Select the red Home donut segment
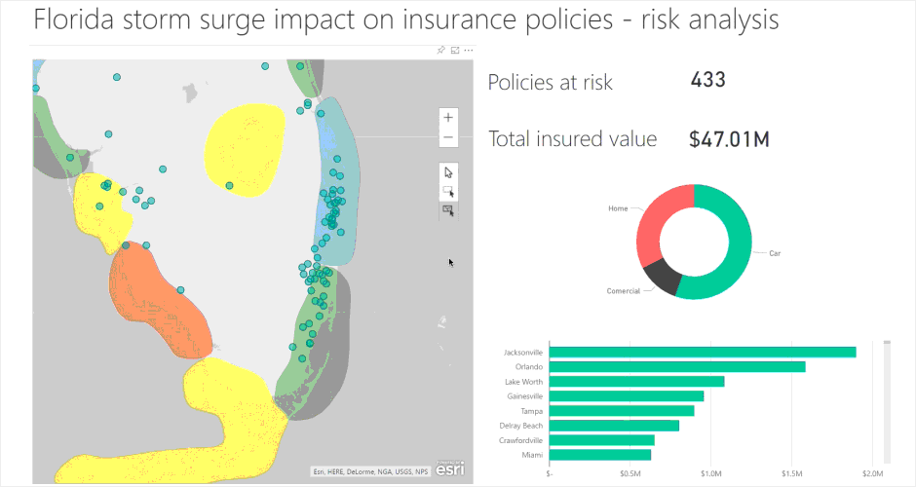916x487 pixels. [x=653, y=219]
